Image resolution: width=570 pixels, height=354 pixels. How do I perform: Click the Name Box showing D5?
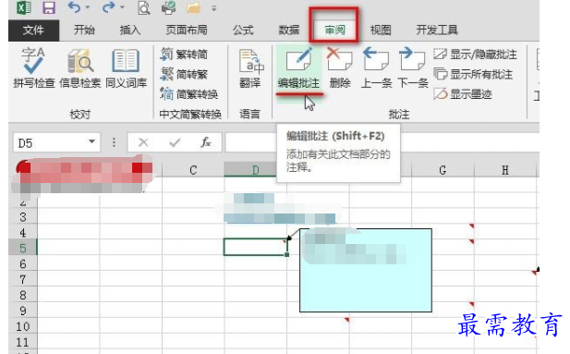(x=49, y=142)
